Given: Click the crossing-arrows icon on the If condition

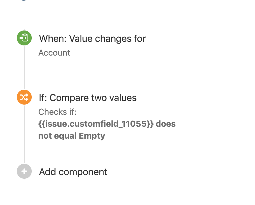Looking at the screenshot, I should click(x=24, y=97).
